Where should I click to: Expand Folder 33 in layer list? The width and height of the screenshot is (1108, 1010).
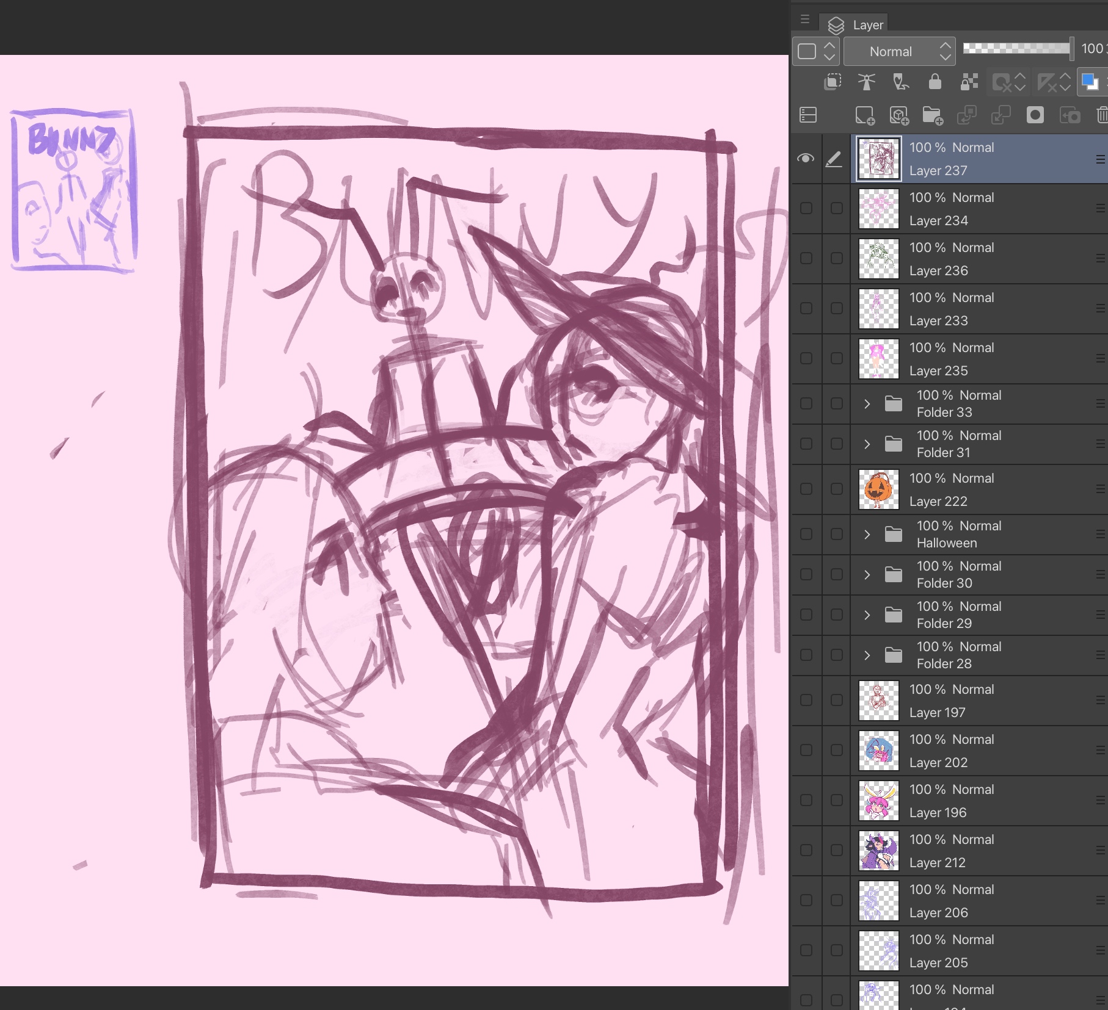[867, 404]
